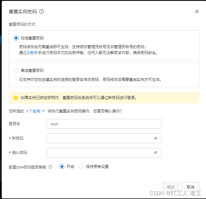
Task: Click the 新密码 input field
Action: (x=104, y=138)
